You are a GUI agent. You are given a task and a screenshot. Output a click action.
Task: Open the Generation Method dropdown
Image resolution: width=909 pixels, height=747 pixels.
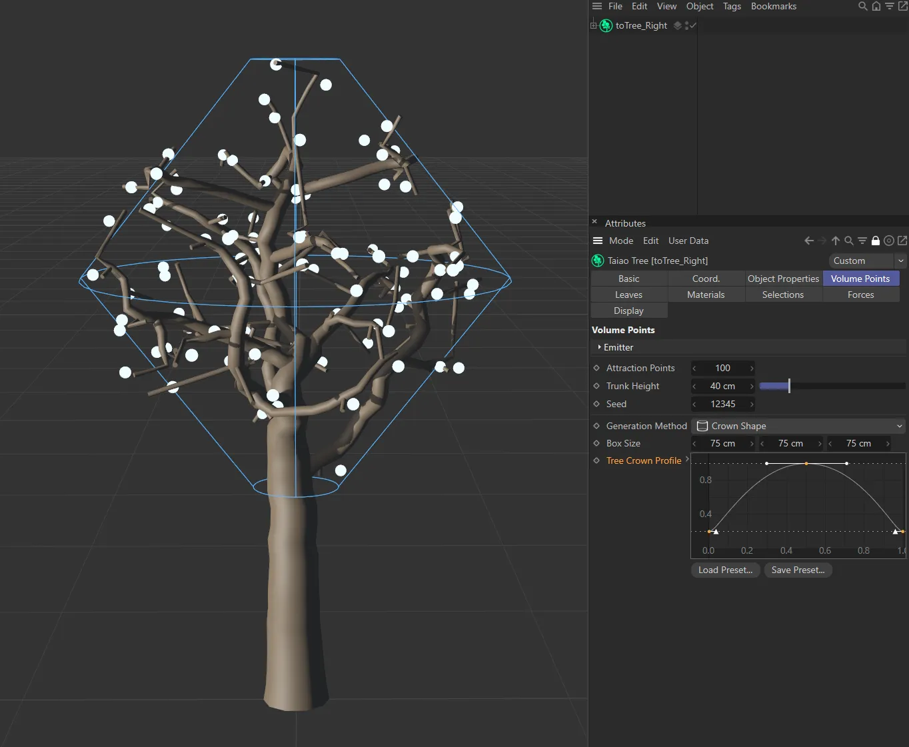(798, 426)
